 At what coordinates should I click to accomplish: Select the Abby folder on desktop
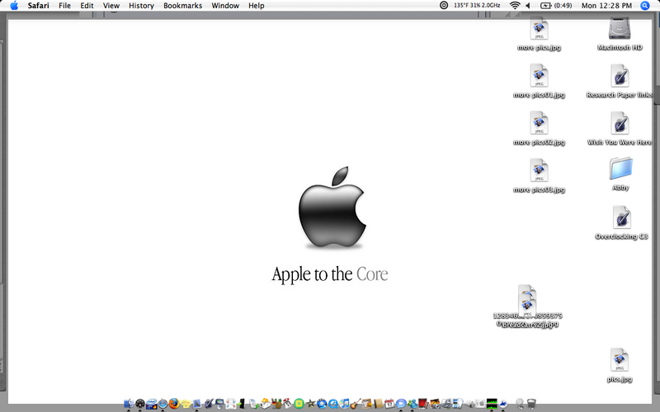[621, 169]
